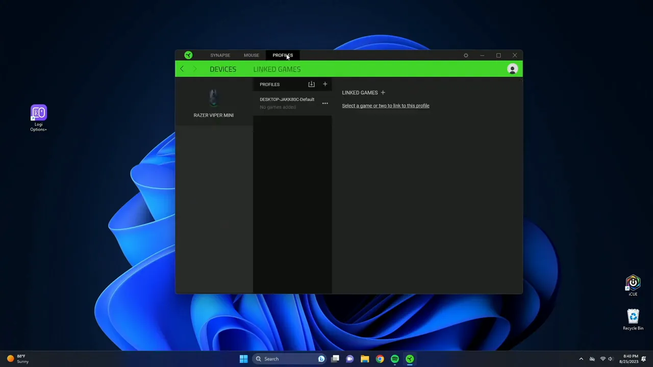This screenshot has height=367, width=653.
Task: Expand hidden system tray icons
Action: [x=581, y=359]
